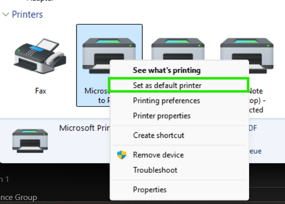Click the shield icon next to Remove device

[122, 155]
